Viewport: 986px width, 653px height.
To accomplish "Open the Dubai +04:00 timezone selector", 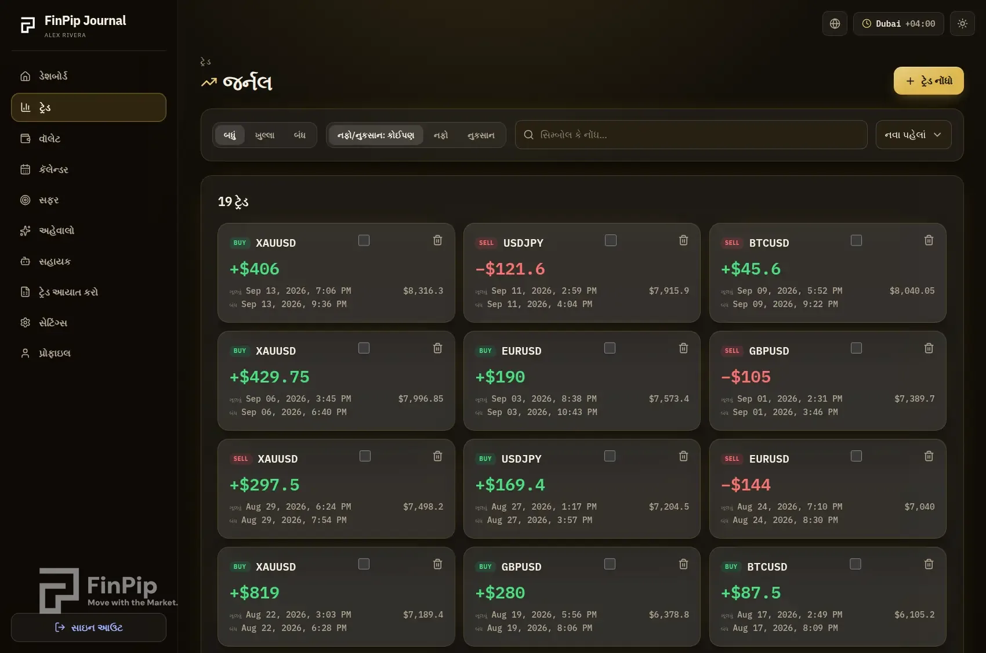I will [898, 24].
